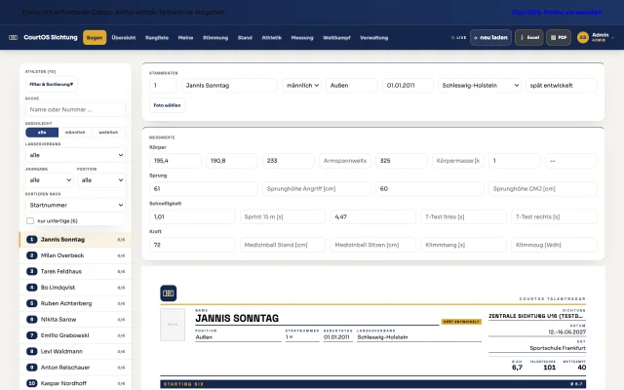The width and height of the screenshot is (624, 390).
Task: Click the position field showing Außen
Action: click(x=351, y=85)
